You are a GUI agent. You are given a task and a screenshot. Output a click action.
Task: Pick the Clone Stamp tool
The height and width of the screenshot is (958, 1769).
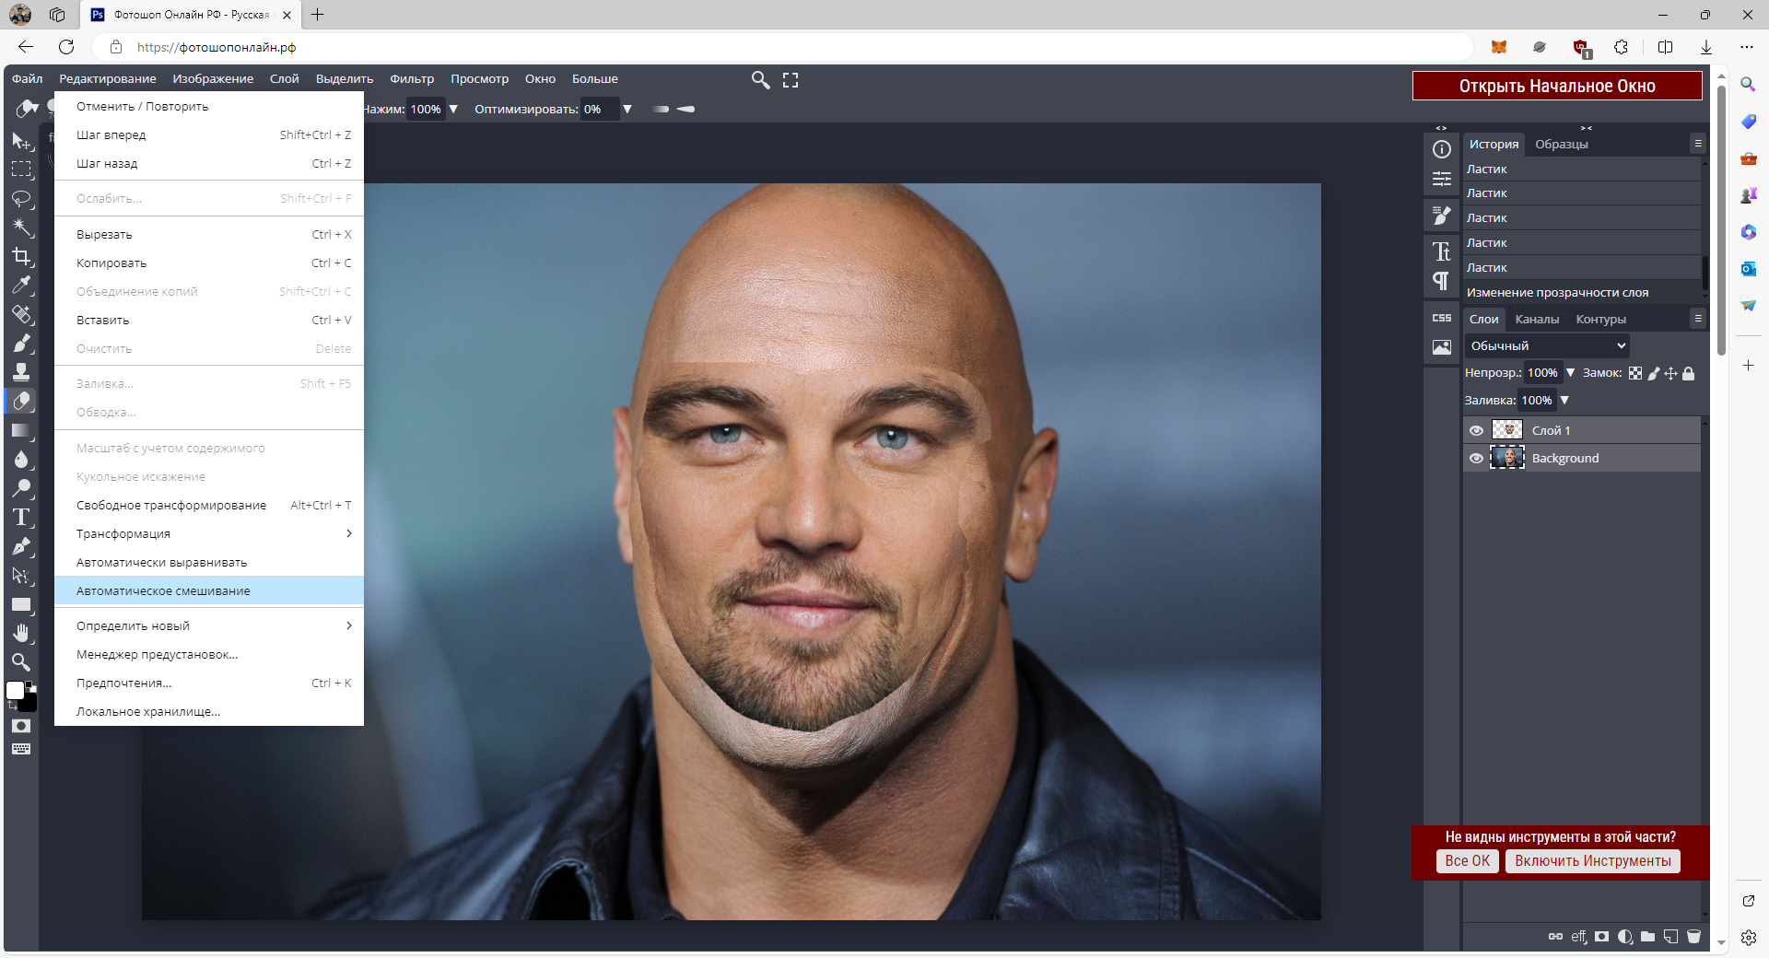tap(21, 372)
